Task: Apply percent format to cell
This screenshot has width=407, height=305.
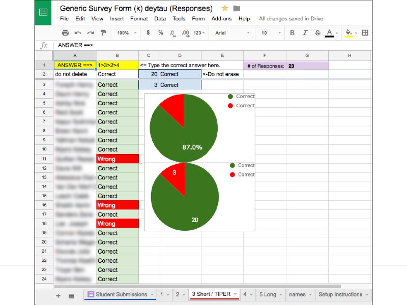Action: click(160, 33)
